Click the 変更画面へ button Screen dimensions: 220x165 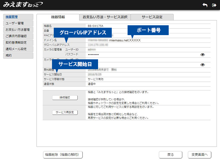point(199,154)
